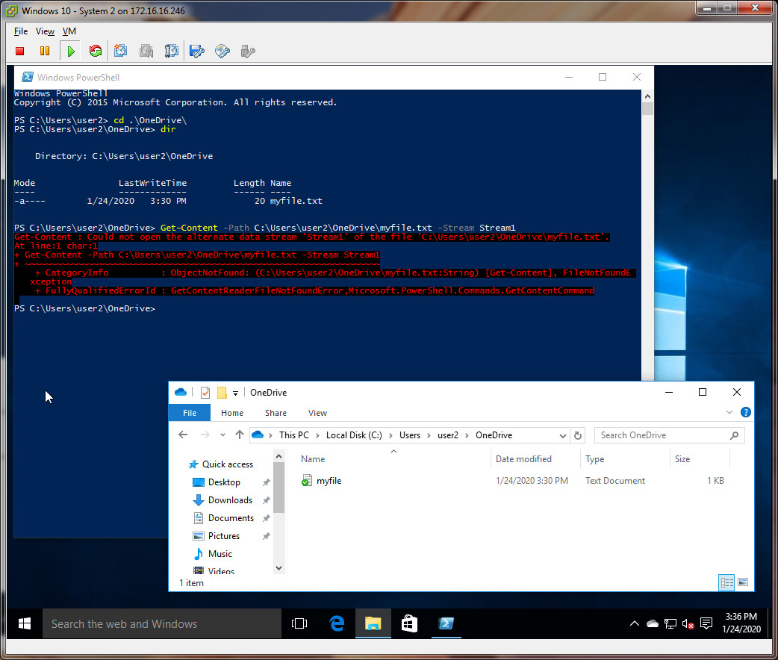Screen dimensions: 778x660
Task: Open the Manage Snapshots tool
Action: coord(171,50)
